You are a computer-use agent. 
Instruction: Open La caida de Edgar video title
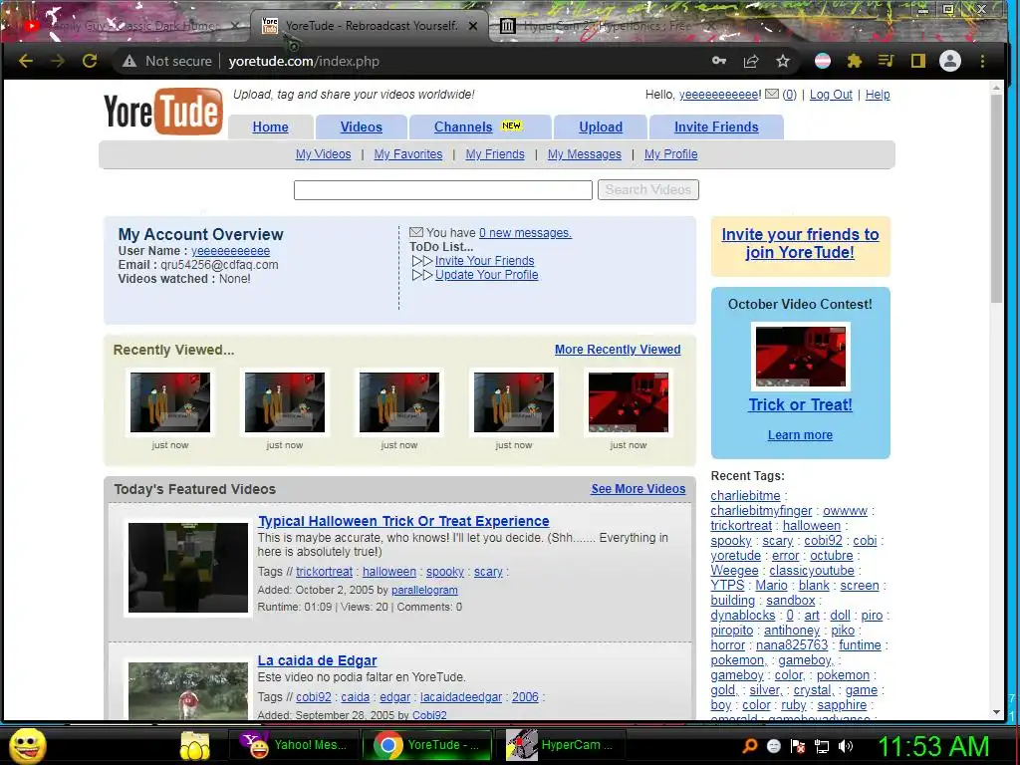click(317, 660)
